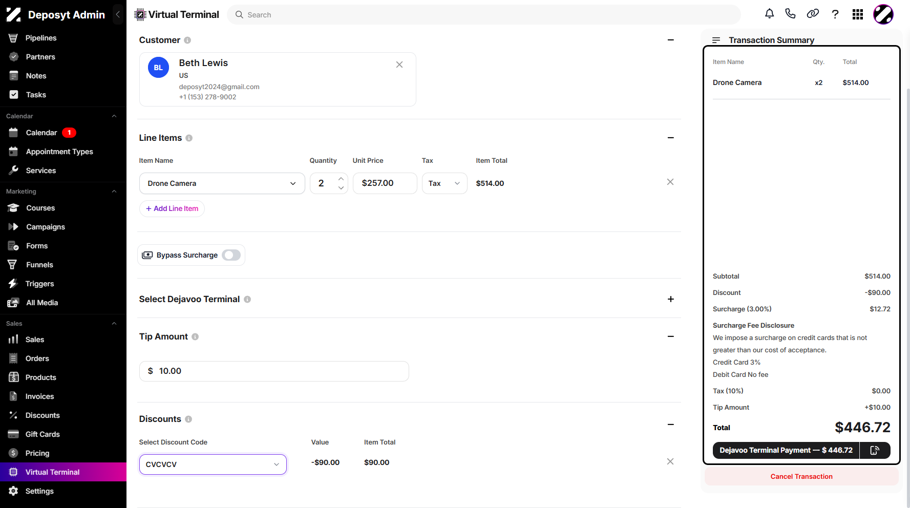Screen dimensions: 910x508
Task: Click the info icon beside Line Items
Action: point(189,138)
